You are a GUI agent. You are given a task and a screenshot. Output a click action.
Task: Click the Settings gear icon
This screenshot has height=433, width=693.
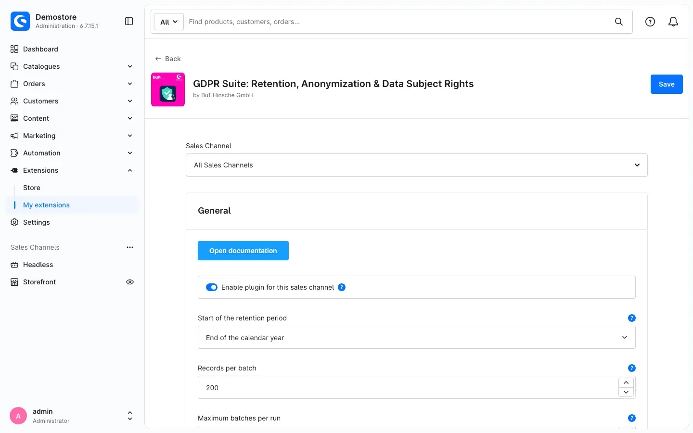[x=14, y=222]
